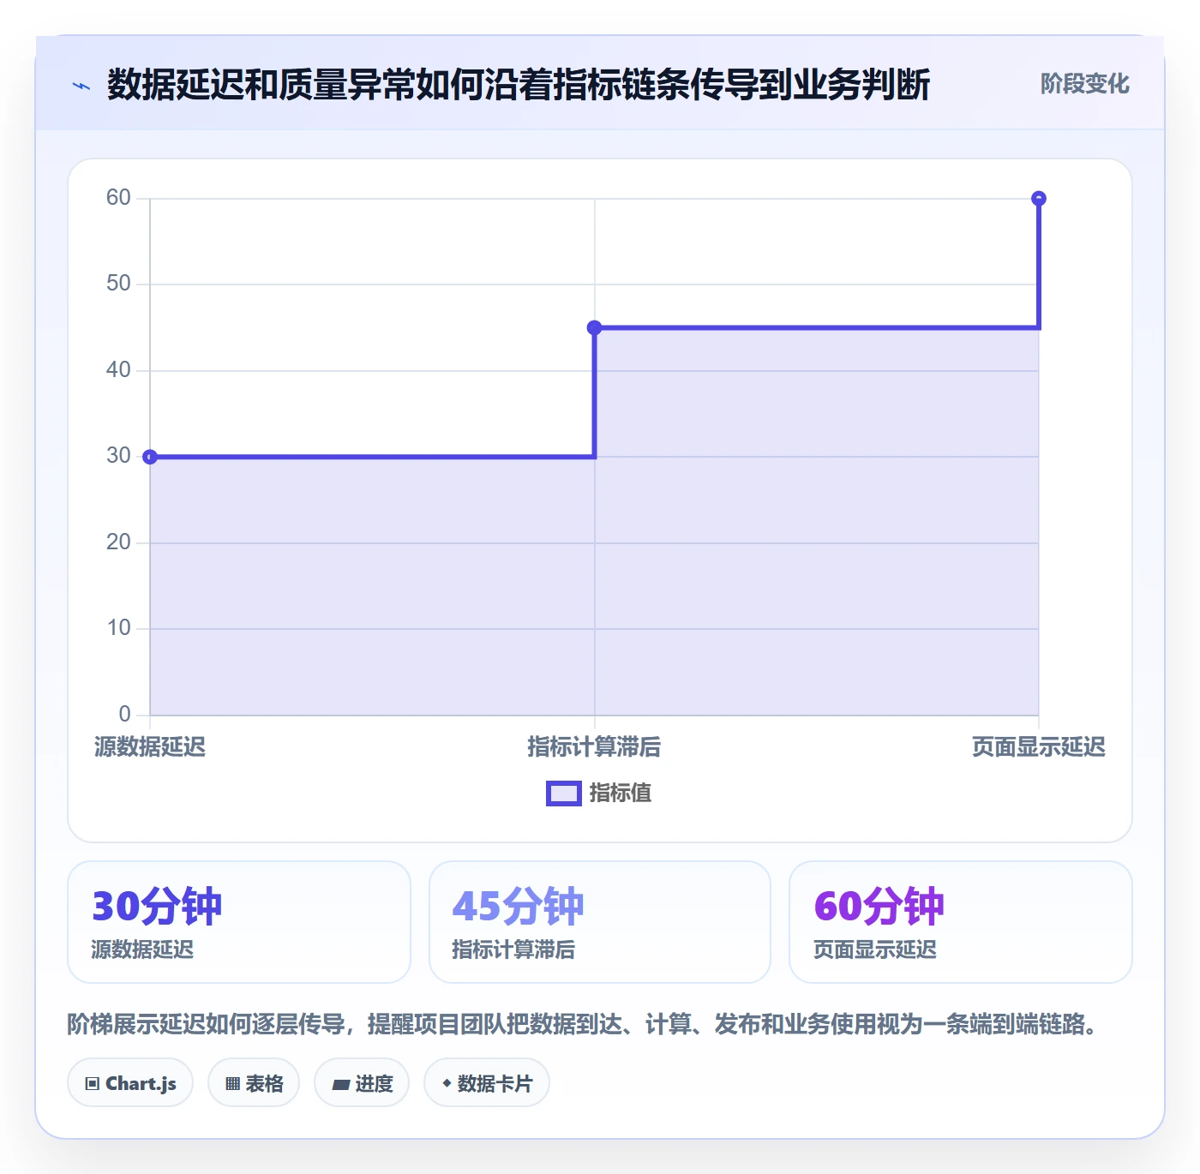1200x1174 pixels.
Task: Click the bar icon in 进度 tag
Action: [x=341, y=1085]
